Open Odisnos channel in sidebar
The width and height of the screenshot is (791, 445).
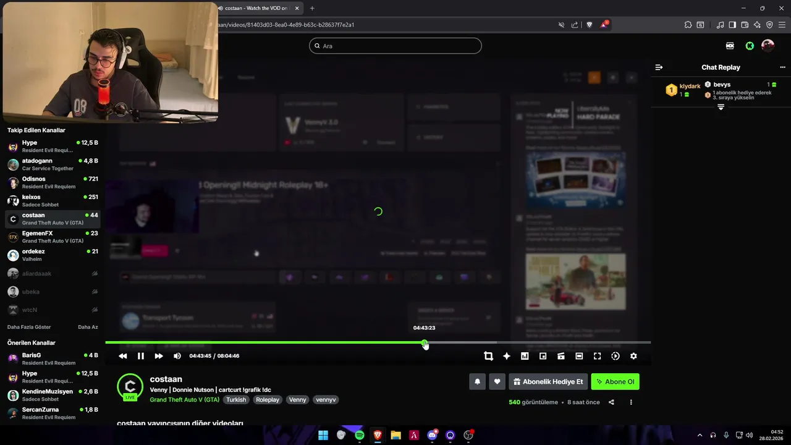point(53,182)
